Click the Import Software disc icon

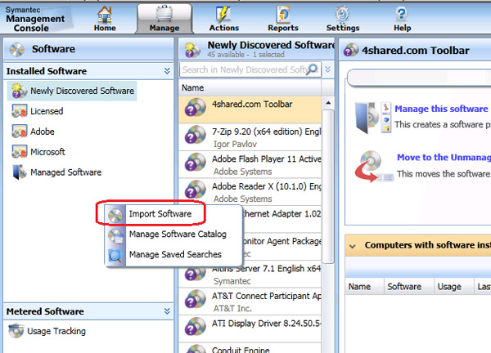pos(115,216)
